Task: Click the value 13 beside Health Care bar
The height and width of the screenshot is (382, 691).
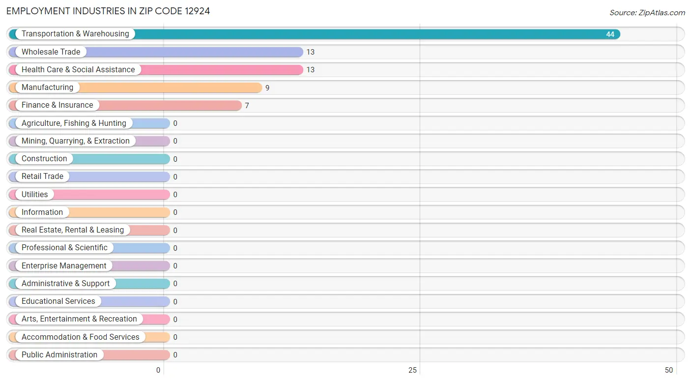Action: 310,70
